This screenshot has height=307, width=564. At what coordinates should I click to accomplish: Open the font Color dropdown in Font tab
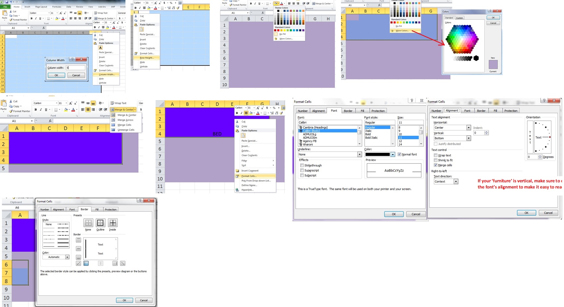pyautogui.click(x=393, y=154)
